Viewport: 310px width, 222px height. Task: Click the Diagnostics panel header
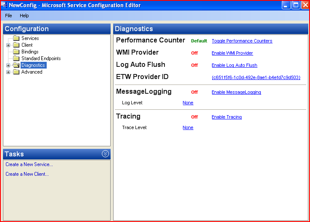211,29
